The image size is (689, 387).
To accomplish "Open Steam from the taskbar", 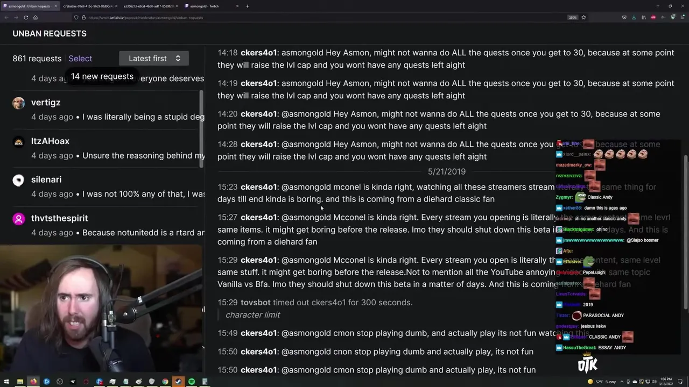I will pos(178,382).
